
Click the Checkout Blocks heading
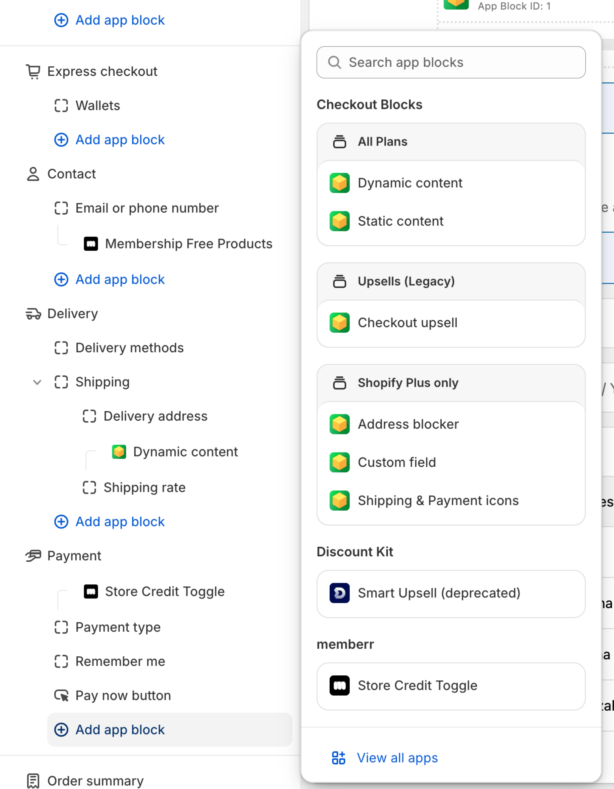tap(370, 105)
